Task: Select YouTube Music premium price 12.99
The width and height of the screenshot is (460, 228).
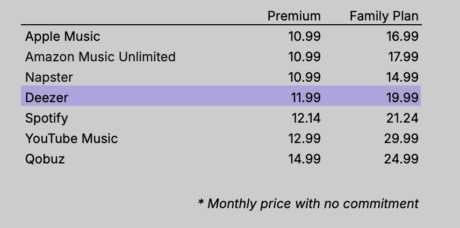Action: (305, 138)
